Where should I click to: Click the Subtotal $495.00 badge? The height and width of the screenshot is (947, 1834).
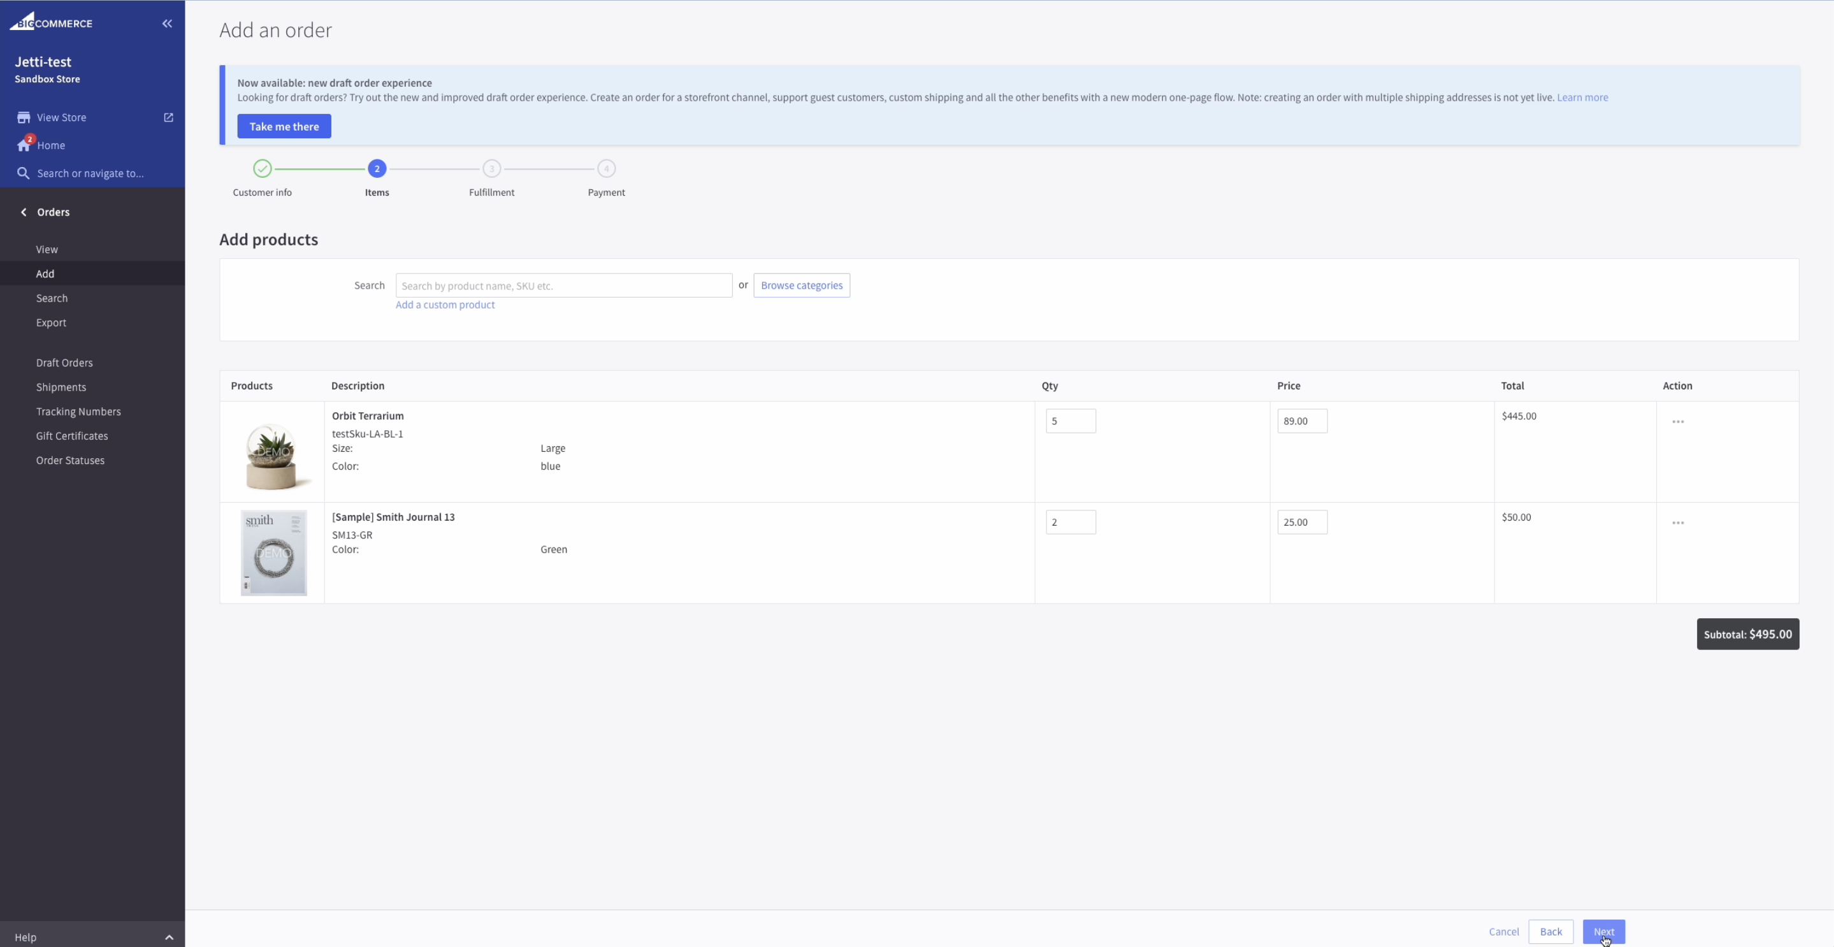pos(1748,633)
